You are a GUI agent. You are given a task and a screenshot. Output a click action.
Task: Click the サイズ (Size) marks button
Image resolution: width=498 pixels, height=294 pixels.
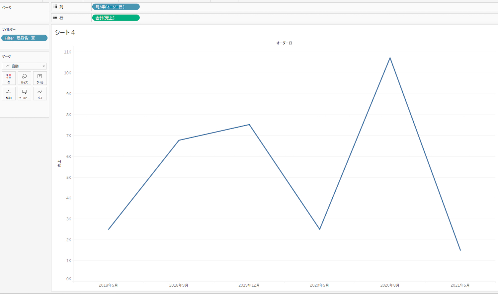(24, 78)
